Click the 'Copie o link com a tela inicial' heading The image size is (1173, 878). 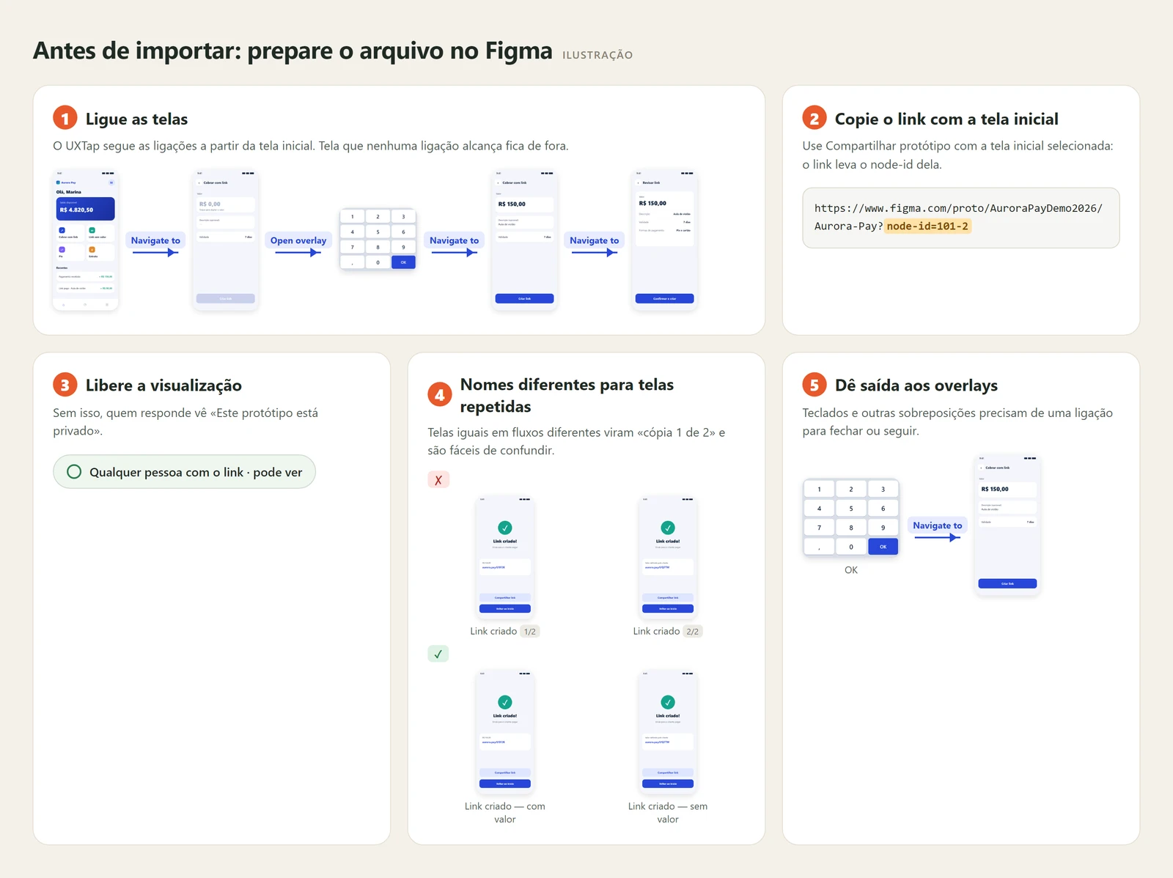[946, 119]
